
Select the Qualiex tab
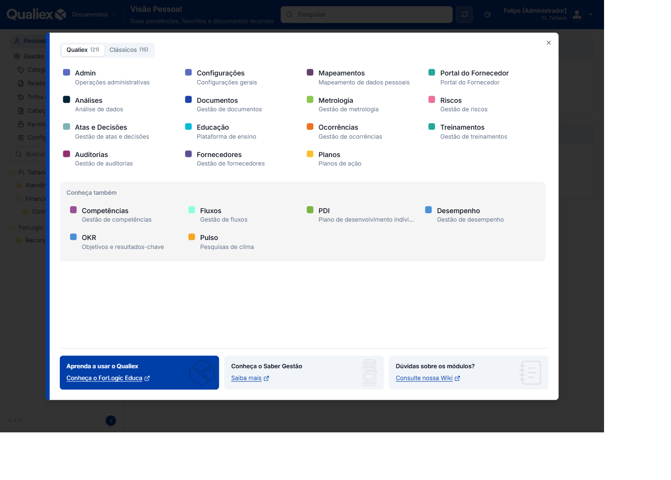click(83, 50)
